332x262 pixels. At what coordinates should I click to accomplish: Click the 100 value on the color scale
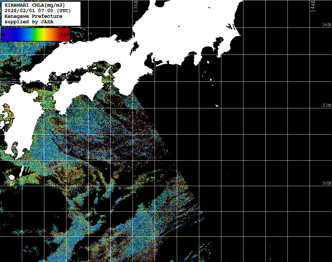click(65, 34)
